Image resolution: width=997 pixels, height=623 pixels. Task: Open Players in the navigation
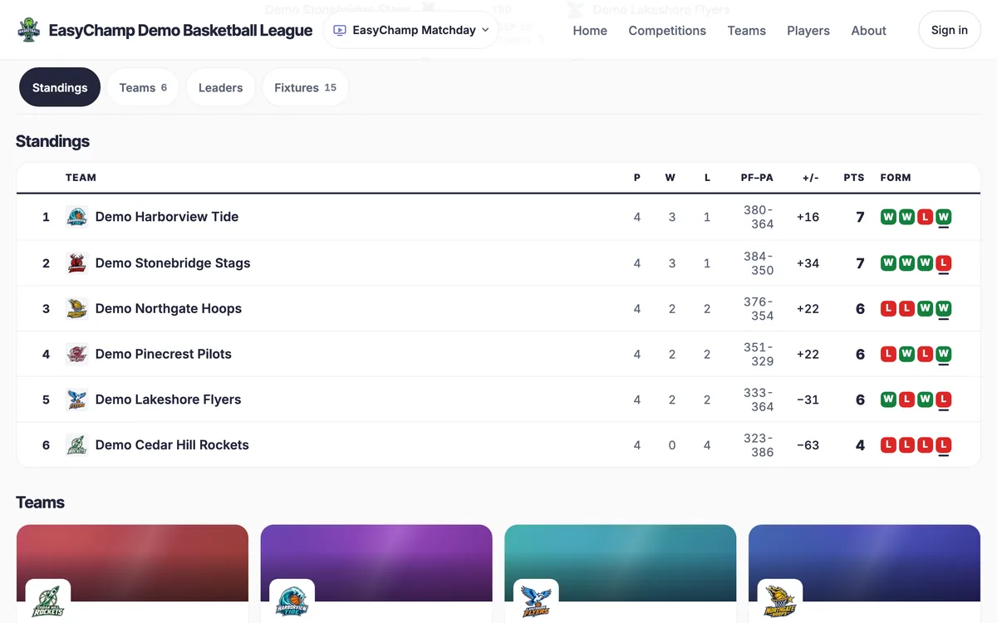808,30
